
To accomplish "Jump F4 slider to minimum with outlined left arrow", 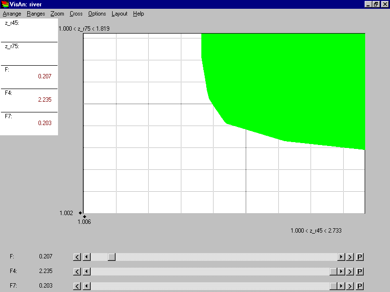I will coord(77,272).
